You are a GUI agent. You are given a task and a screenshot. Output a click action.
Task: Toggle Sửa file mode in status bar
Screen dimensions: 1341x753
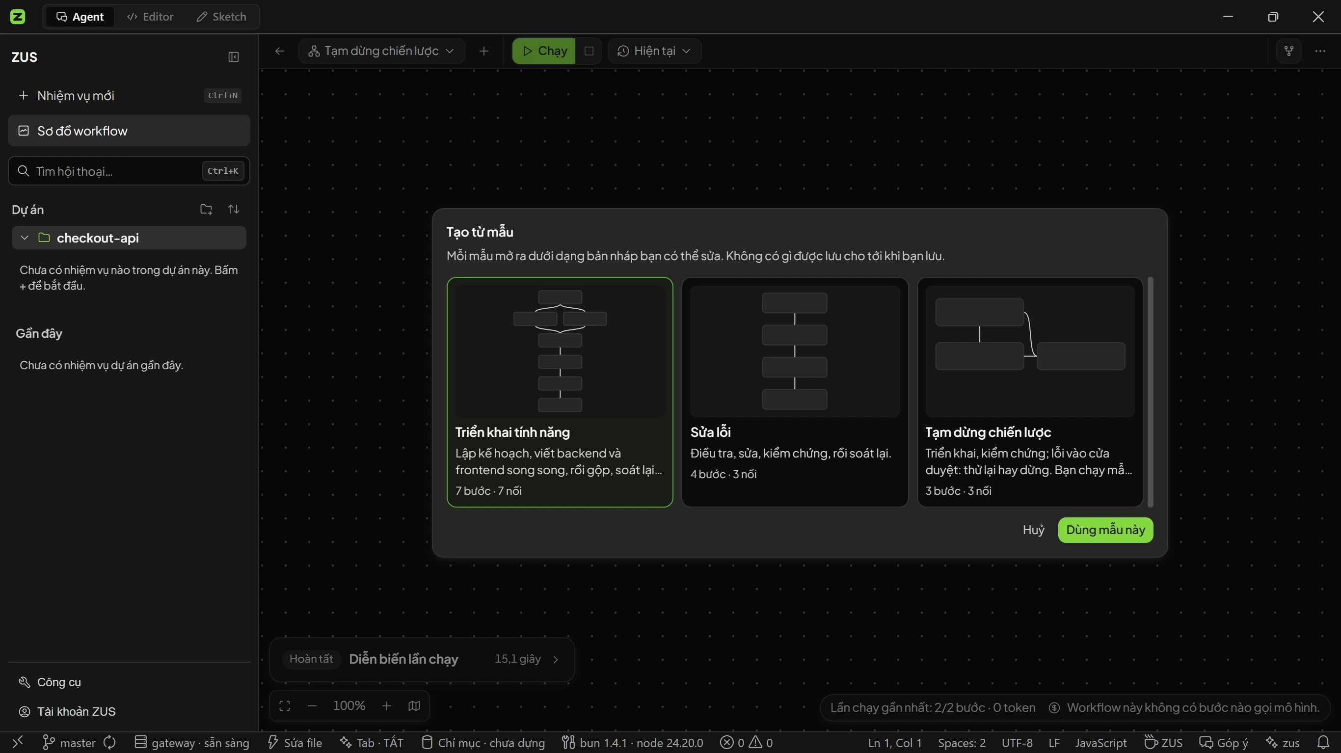point(295,743)
